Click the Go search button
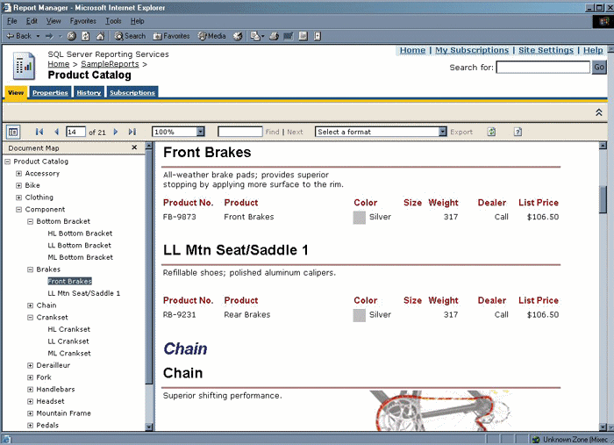This screenshot has width=614, height=445. tap(599, 67)
